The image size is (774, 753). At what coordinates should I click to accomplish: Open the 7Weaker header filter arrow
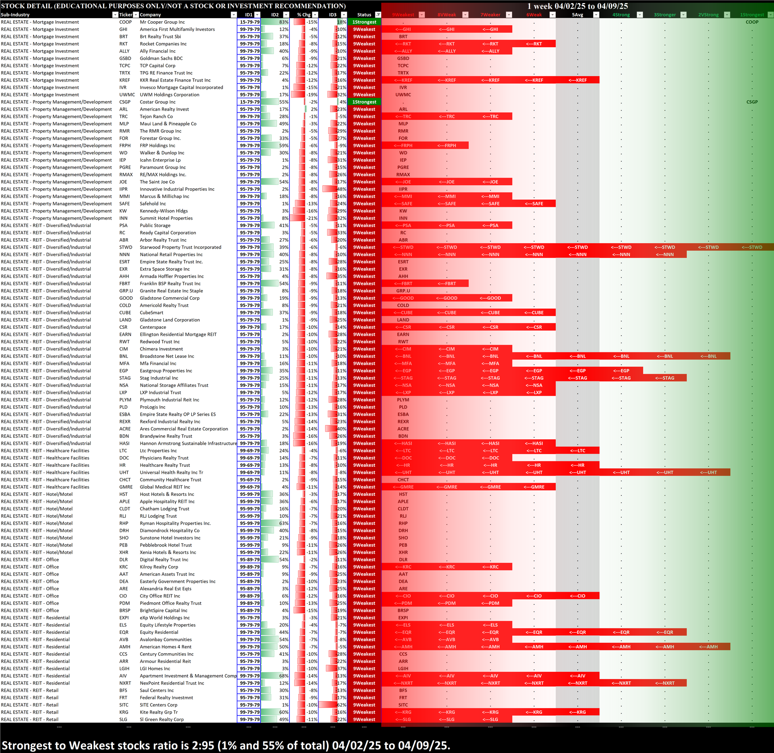(x=509, y=15)
